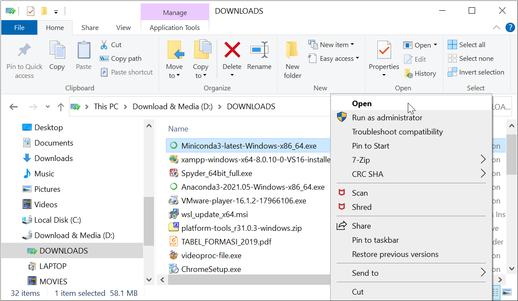The height and width of the screenshot is (301, 518).
Task: Open the ribbon Open dropdown arrow
Action: 436,45
